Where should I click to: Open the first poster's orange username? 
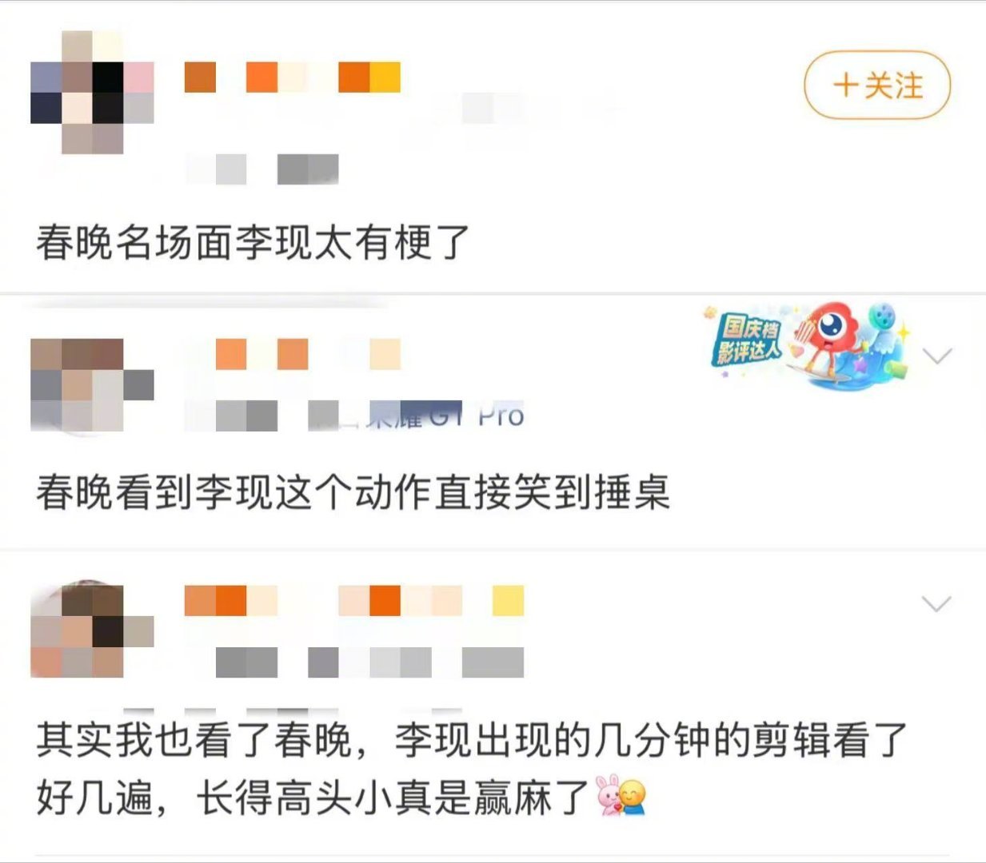point(292,78)
